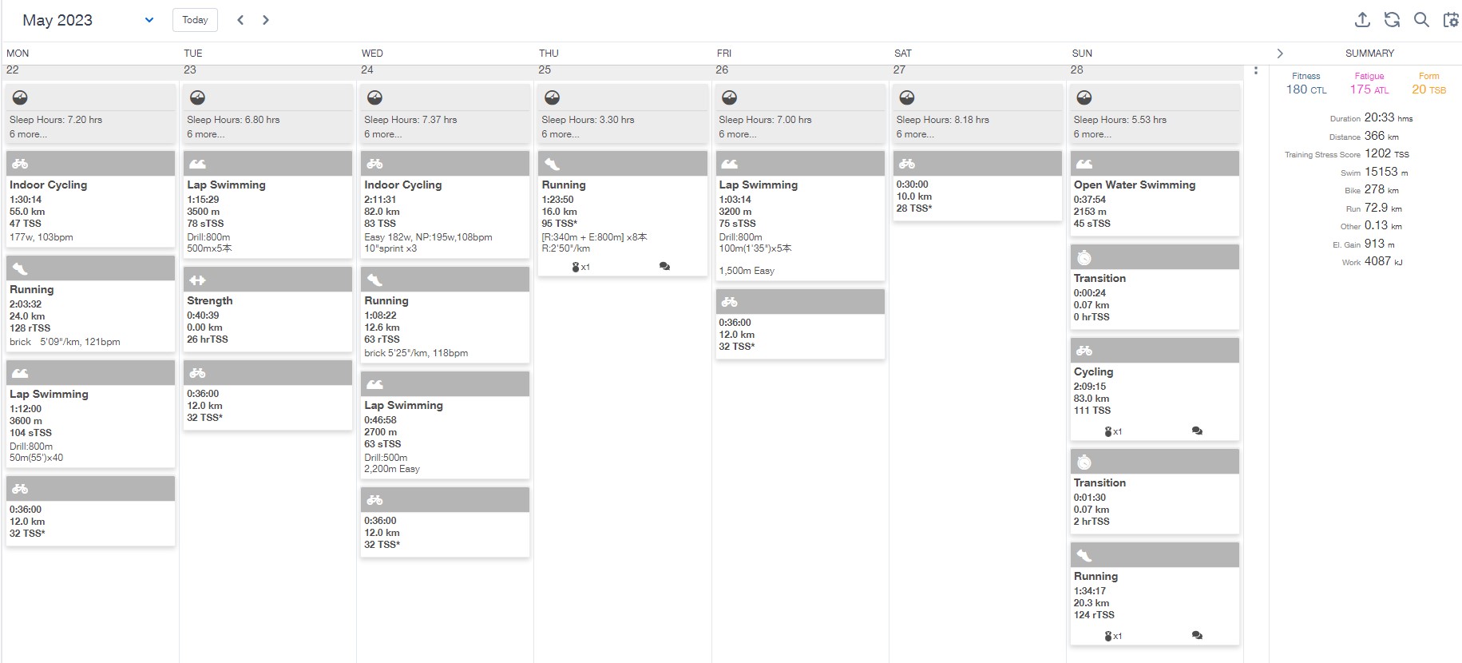Click kettlebell x1 on Sunday Running
The height and width of the screenshot is (663, 1462).
pyautogui.click(x=1113, y=636)
